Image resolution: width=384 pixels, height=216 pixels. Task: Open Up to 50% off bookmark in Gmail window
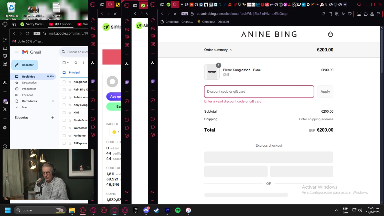[28, 41]
